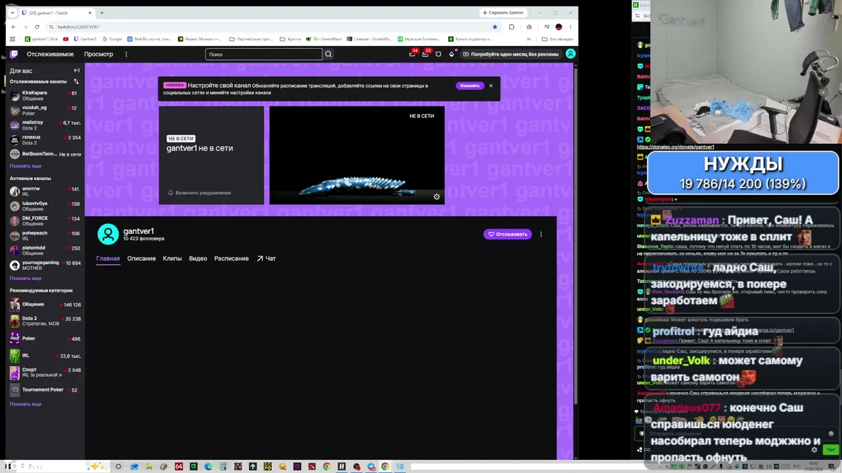Open the Описание channel tab

pyautogui.click(x=141, y=258)
